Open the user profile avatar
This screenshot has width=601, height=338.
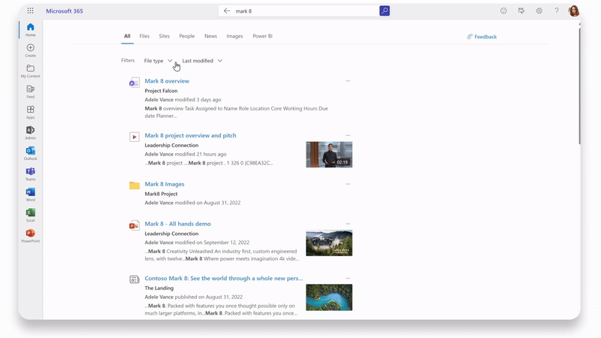click(x=574, y=11)
